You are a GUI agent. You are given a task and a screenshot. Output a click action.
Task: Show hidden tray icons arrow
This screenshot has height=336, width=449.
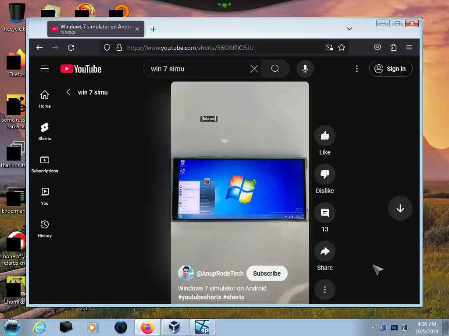[373, 328]
